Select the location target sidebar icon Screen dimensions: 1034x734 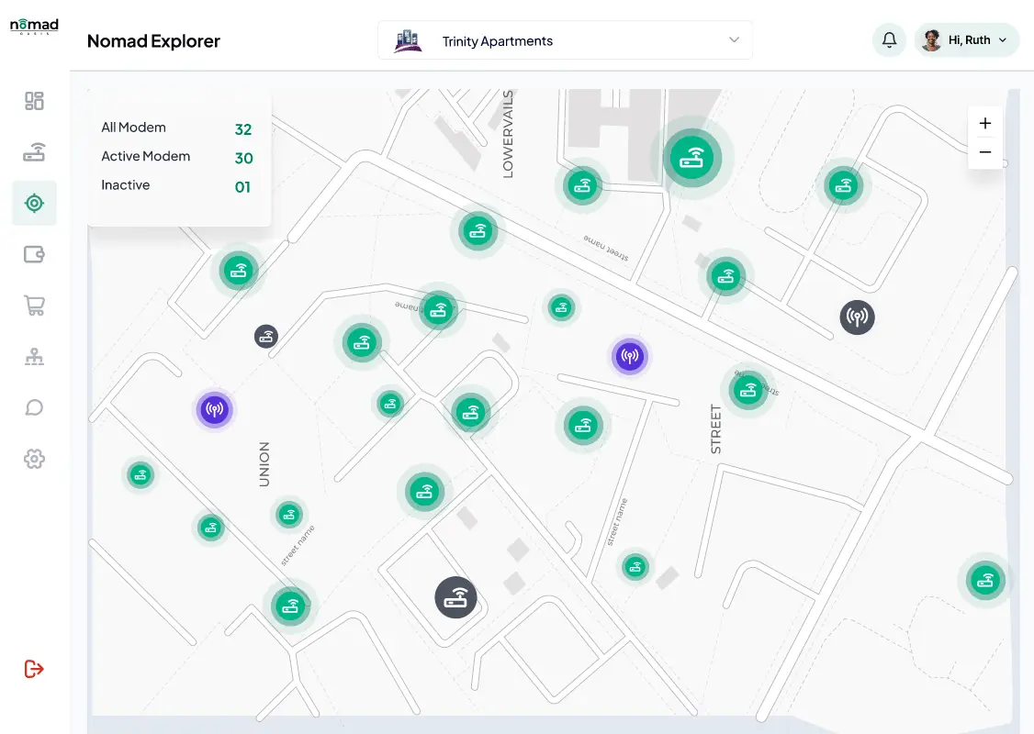click(34, 203)
